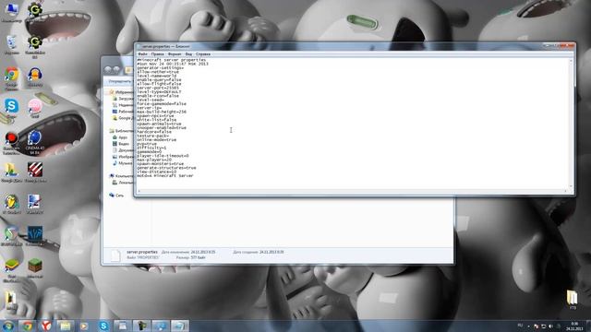Launch Audacity headphones desktop icon
The height and width of the screenshot is (332, 591).
pos(35,77)
